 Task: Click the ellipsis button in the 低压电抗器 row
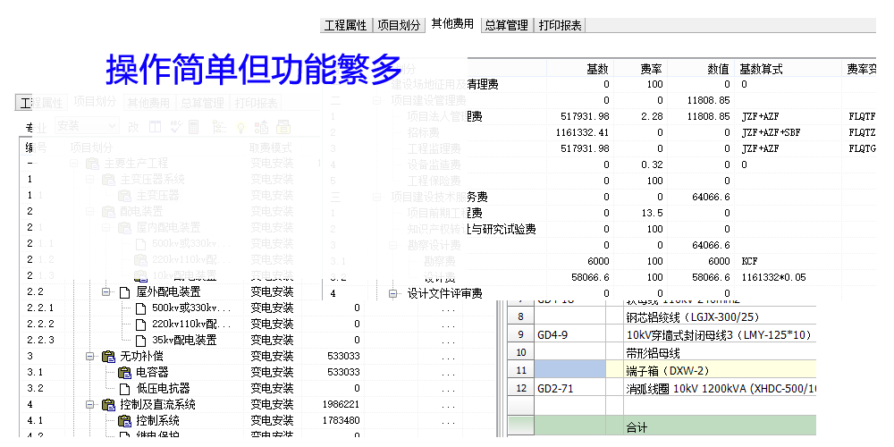[x=448, y=390]
